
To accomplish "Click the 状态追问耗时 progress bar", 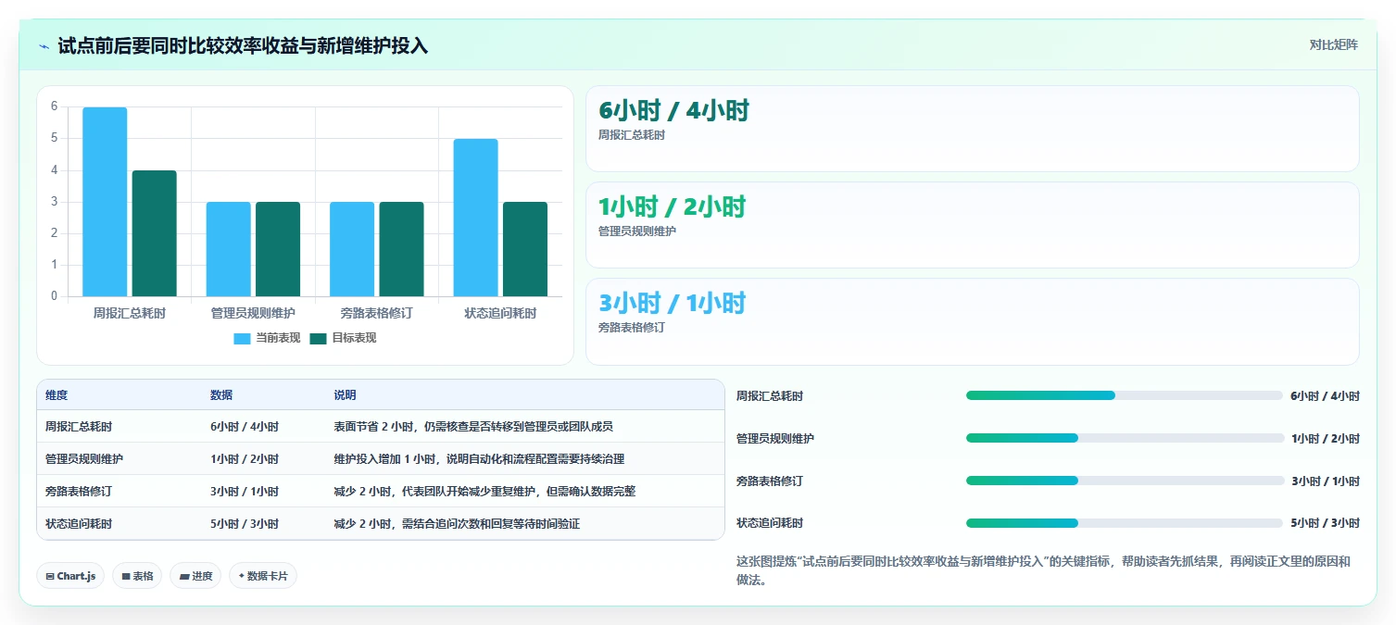I will 1124,523.
